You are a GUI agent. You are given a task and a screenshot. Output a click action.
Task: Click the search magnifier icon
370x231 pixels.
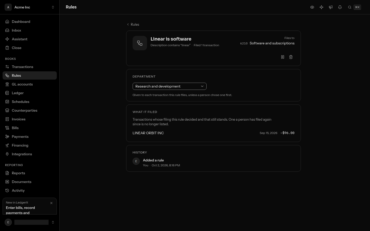point(350,7)
